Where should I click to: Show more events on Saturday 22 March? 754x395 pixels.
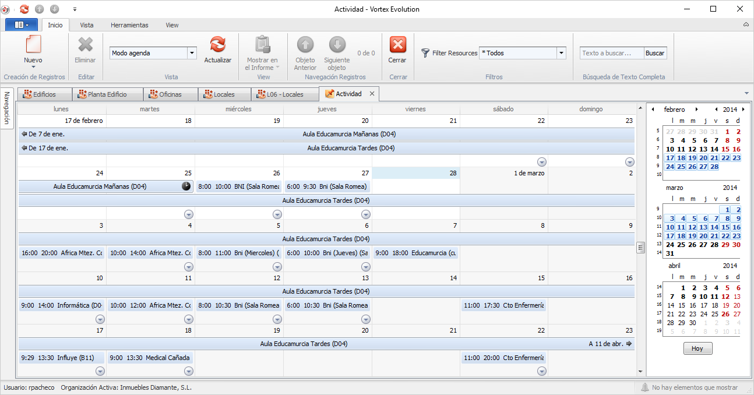[x=541, y=372]
